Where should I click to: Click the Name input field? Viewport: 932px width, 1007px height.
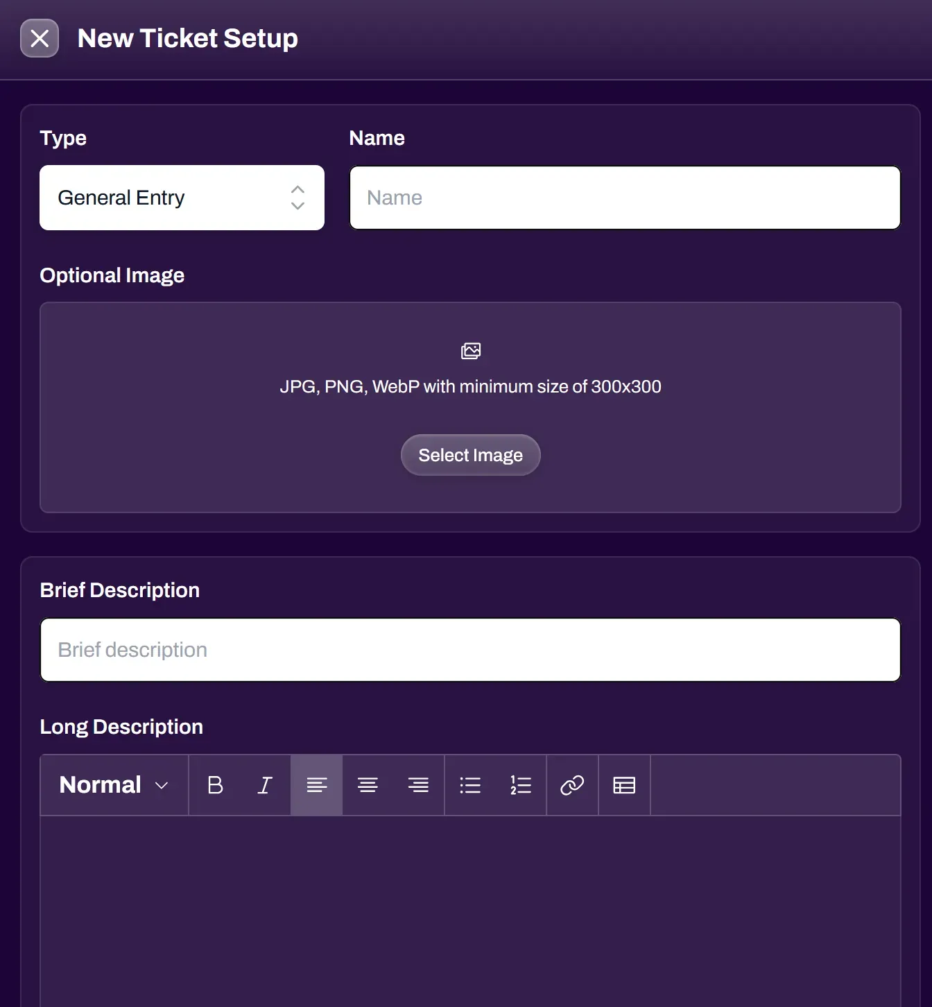pyautogui.click(x=625, y=198)
